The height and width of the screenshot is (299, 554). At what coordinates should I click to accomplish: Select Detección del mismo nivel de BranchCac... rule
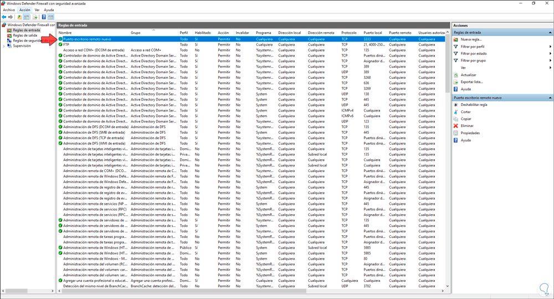pos(95,286)
